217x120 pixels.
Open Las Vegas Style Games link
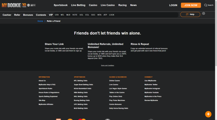(x=118, y=88)
